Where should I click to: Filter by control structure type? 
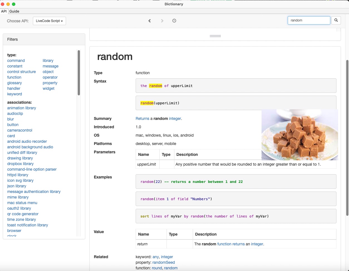[21, 72]
